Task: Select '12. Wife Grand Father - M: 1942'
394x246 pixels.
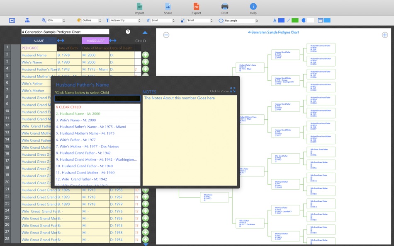Action: pyautogui.click(x=97, y=179)
